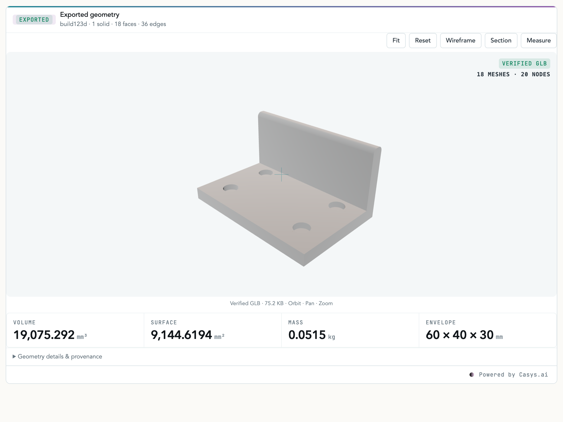Click the 'Exported geometry' title
Viewport: 563px width, 422px height.
point(90,15)
